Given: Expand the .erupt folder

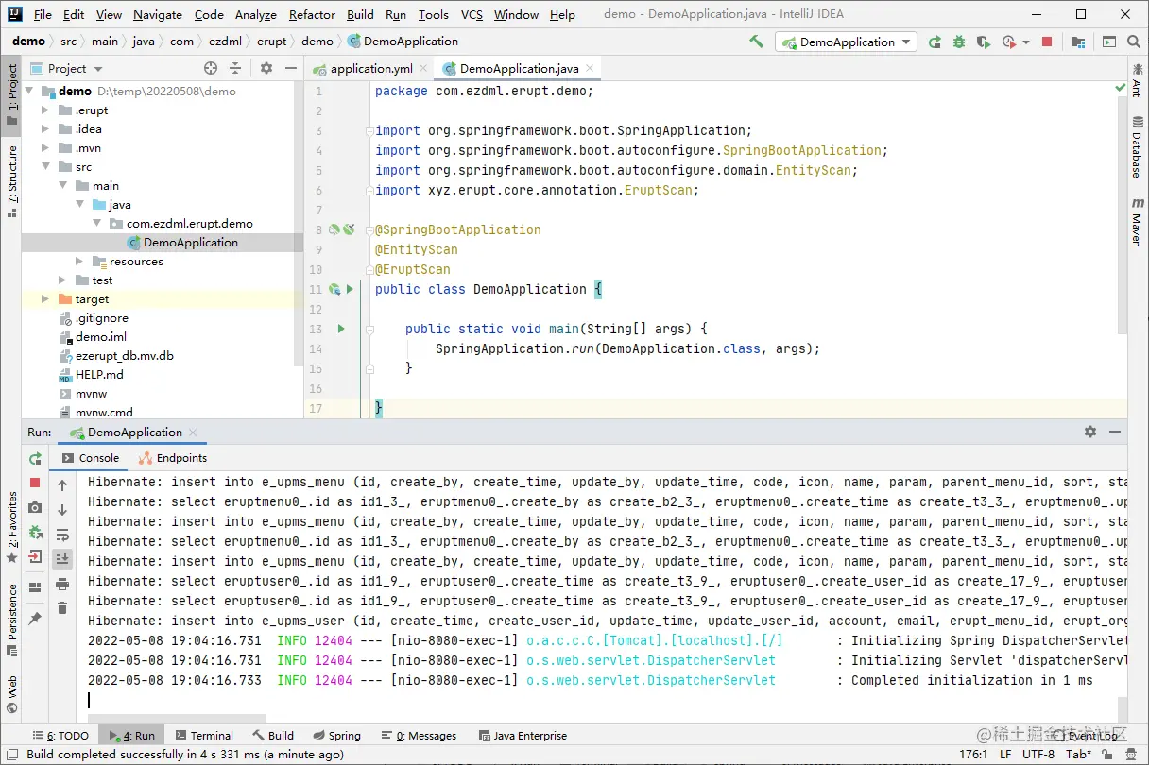Looking at the screenshot, I should pos(45,110).
